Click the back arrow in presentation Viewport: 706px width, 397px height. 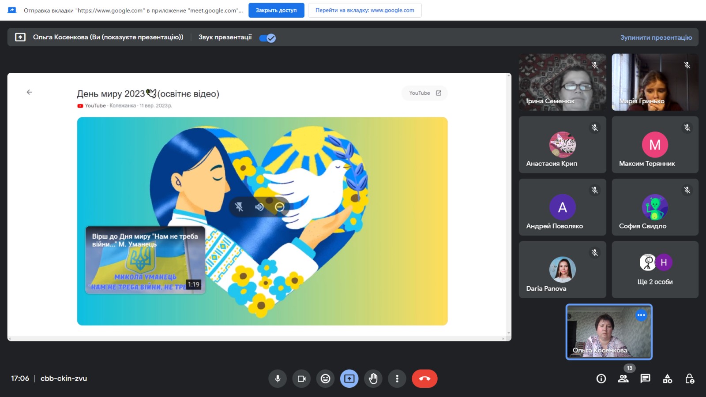coord(30,92)
